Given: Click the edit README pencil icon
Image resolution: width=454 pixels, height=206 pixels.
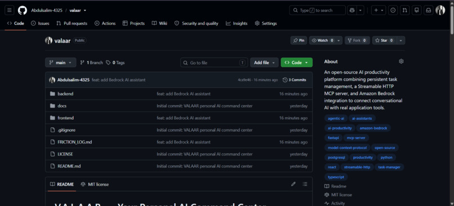Looking at the screenshot, I should (x=293, y=184).
